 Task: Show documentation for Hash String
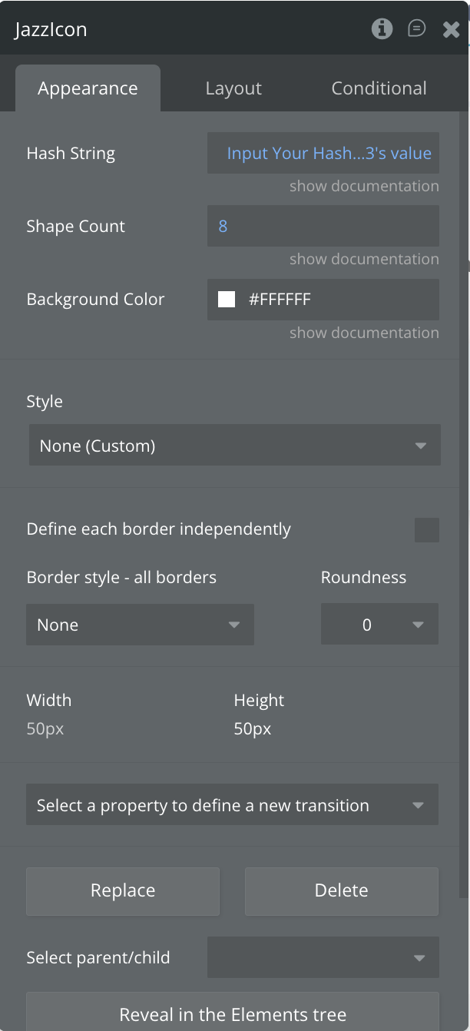(x=364, y=186)
